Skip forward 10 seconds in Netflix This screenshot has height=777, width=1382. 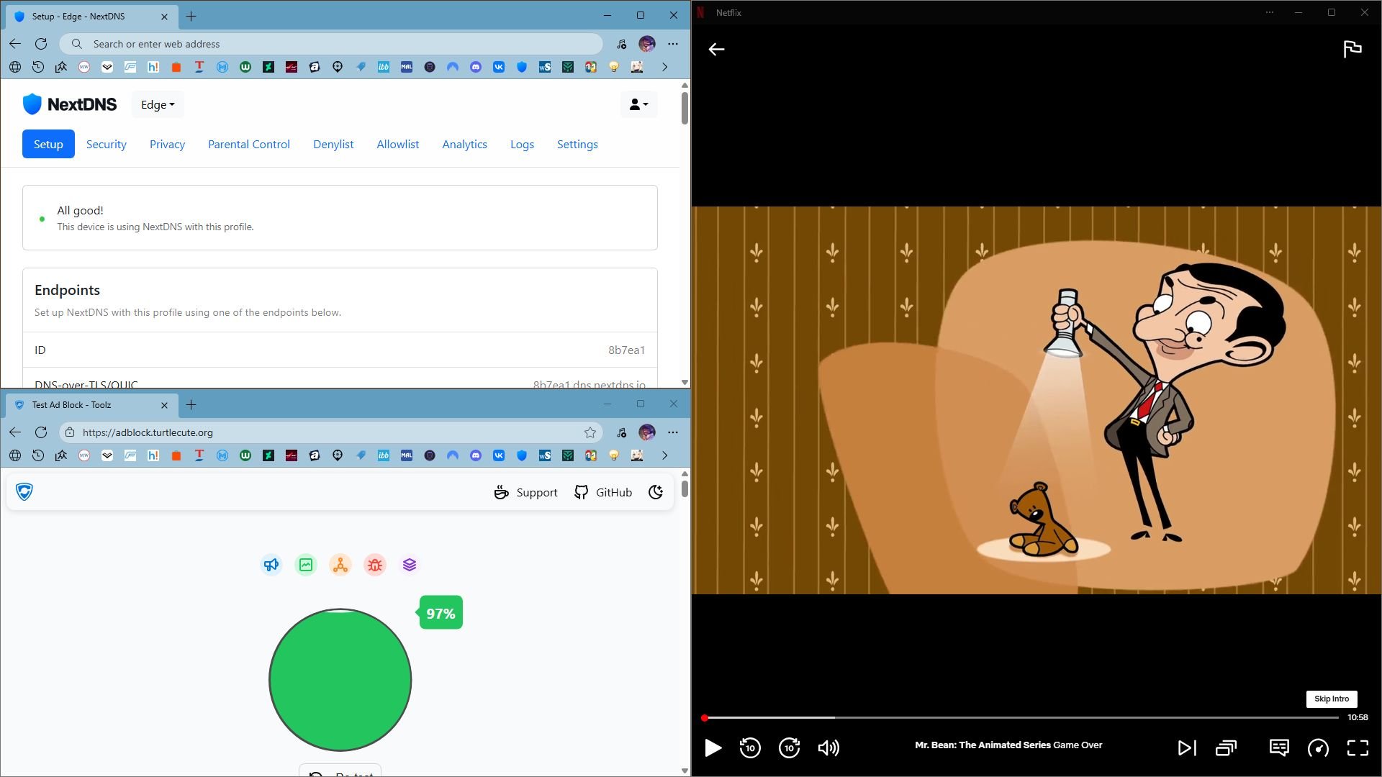pyautogui.click(x=789, y=748)
